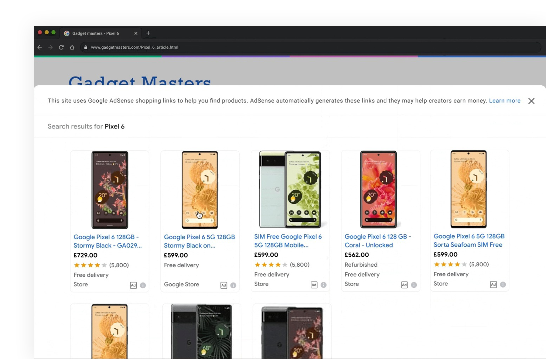Click the Google Store seller name
This screenshot has width=546, height=359.
[182, 284]
